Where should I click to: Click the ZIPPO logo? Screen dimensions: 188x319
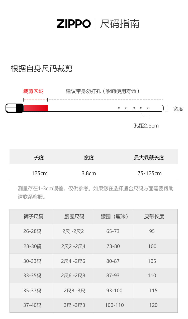click(74, 24)
